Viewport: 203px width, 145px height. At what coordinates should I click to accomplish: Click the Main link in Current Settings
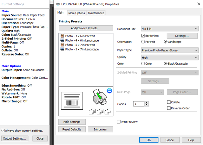[x=5, y=11]
